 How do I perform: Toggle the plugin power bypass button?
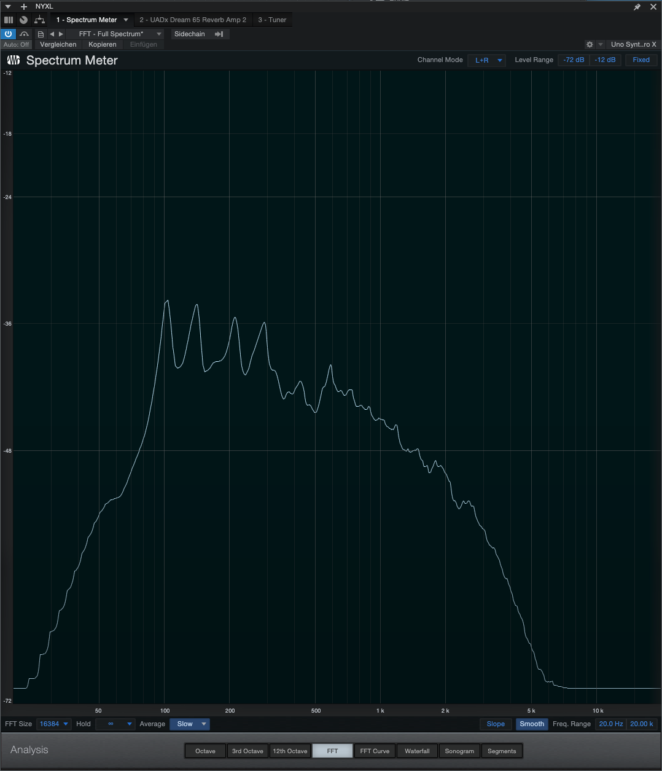point(8,34)
